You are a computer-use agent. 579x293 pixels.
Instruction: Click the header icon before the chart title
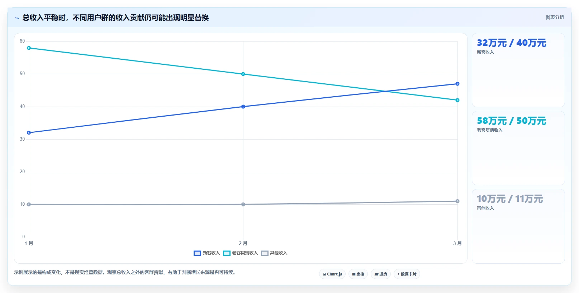pos(17,18)
